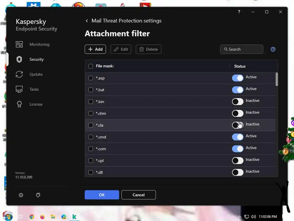Open Update in the sidebar

(x=36, y=74)
